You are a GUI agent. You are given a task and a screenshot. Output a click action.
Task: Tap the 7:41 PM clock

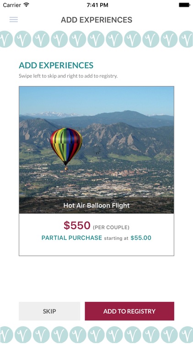click(97, 5)
